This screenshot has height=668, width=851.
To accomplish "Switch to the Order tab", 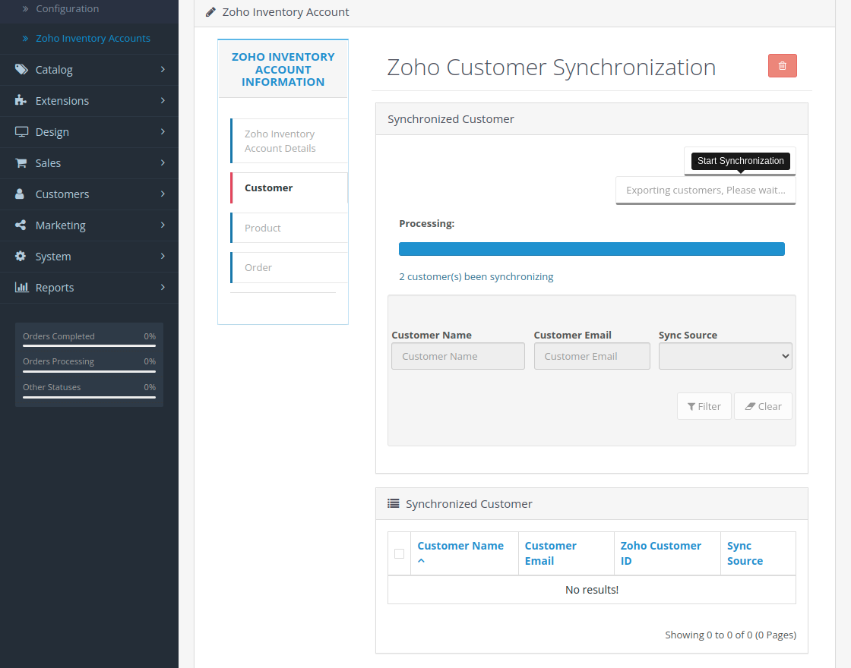I will click(258, 267).
